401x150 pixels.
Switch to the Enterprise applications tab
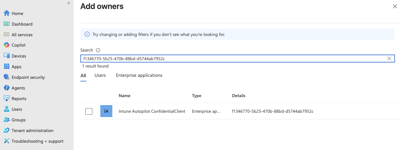139,75
